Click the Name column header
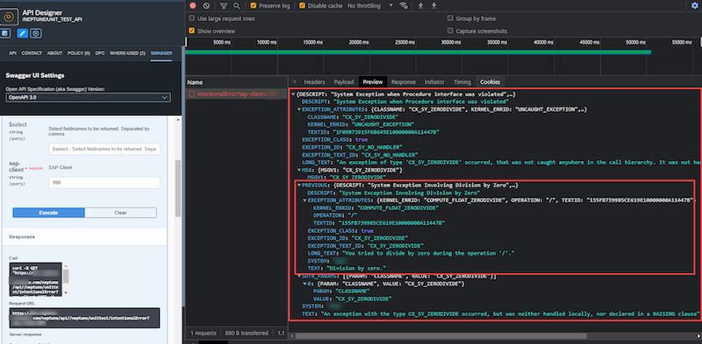This screenshot has height=344, width=702. [x=236, y=82]
